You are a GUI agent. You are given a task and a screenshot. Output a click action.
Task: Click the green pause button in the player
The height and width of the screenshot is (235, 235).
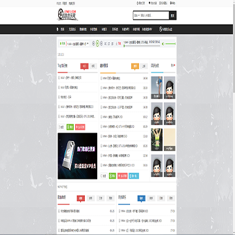click(x=97, y=44)
